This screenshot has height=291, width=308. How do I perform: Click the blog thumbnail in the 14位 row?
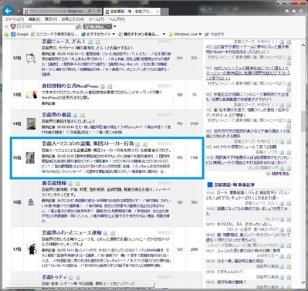[x=31, y=124]
